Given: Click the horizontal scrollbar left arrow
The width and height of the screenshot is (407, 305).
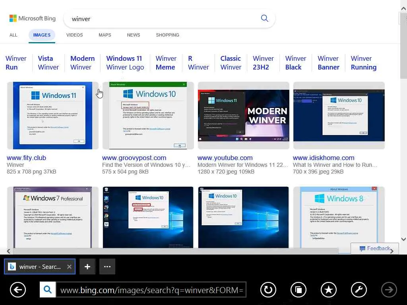Looking at the screenshot, I should (x=9, y=251).
